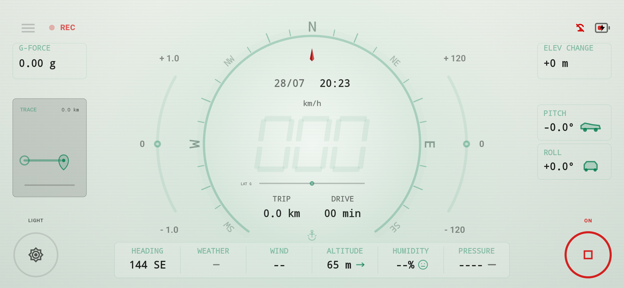Image resolution: width=624 pixels, height=288 pixels.
Task: Tap the LAT G slider knob
Action: 312,183
